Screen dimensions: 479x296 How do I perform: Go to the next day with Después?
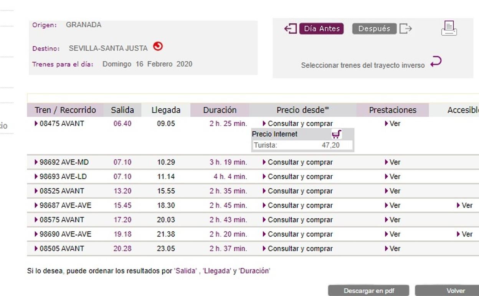374,29
